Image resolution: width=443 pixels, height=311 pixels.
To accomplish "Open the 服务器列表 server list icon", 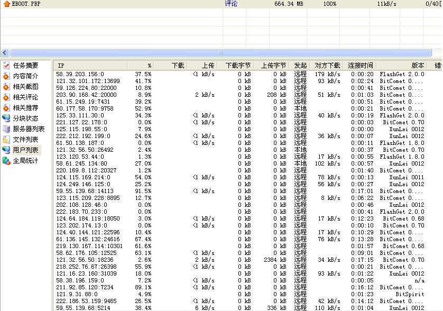I will point(6,129).
